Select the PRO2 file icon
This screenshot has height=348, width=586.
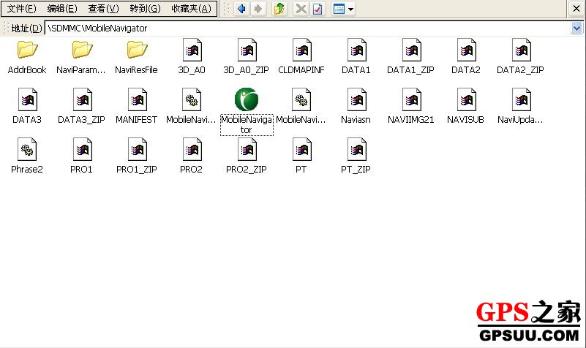coord(192,149)
